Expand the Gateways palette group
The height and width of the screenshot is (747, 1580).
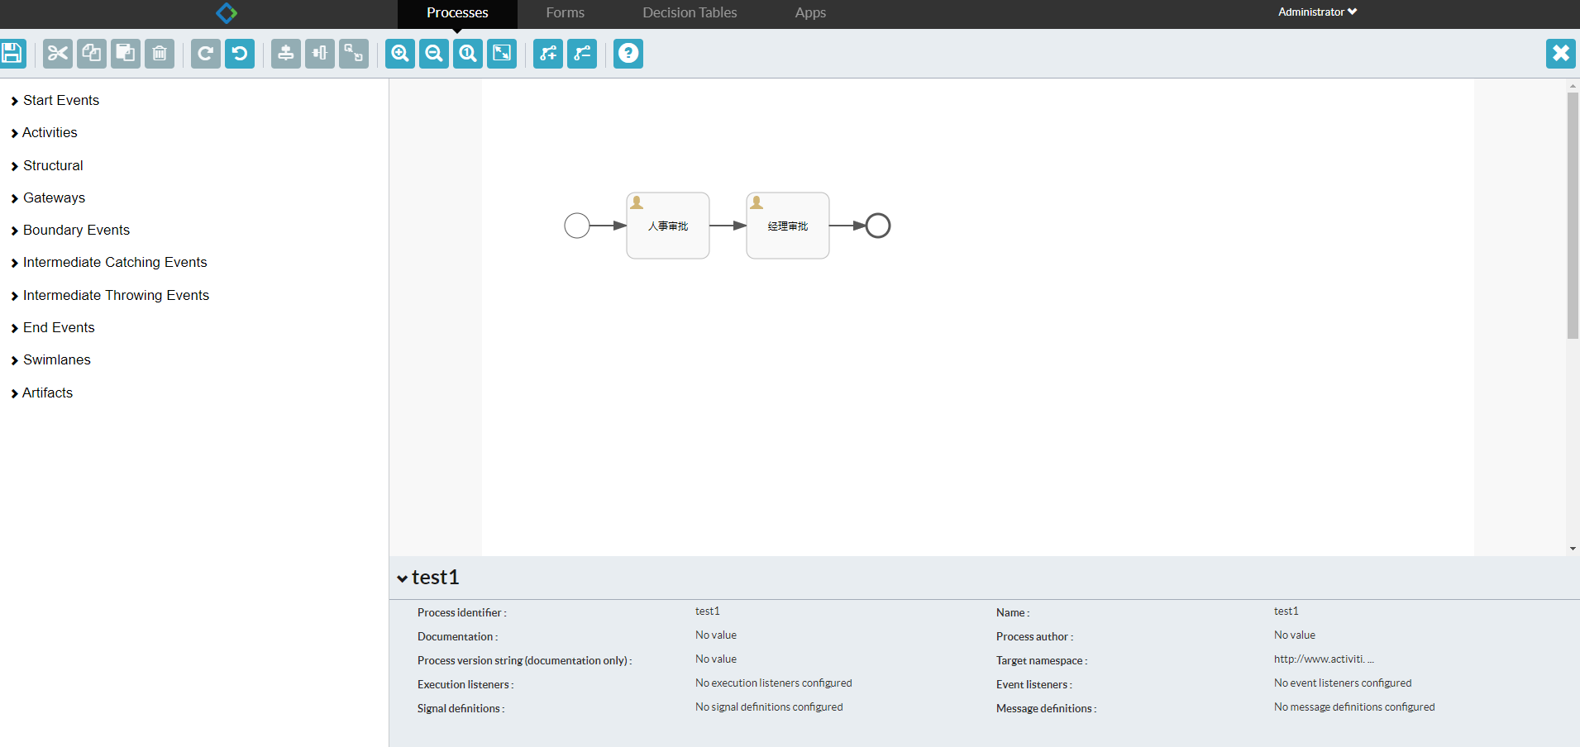[48, 198]
